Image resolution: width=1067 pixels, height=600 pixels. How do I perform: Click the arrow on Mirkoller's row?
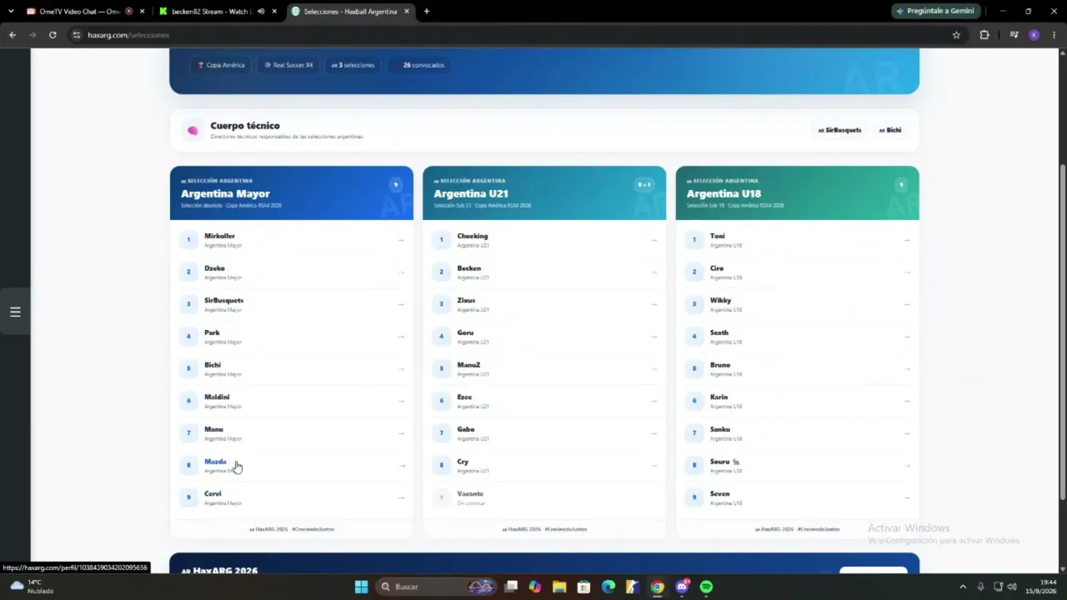click(401, 240)
